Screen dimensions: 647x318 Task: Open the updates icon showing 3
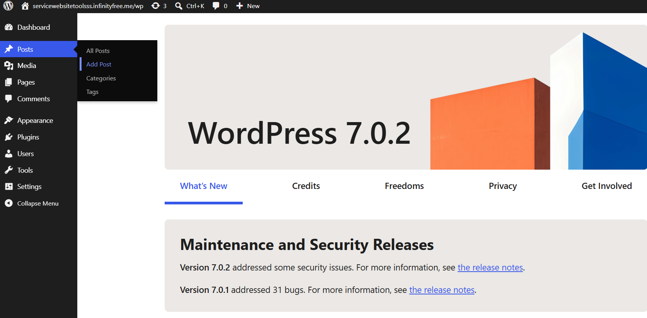(155, 6)
